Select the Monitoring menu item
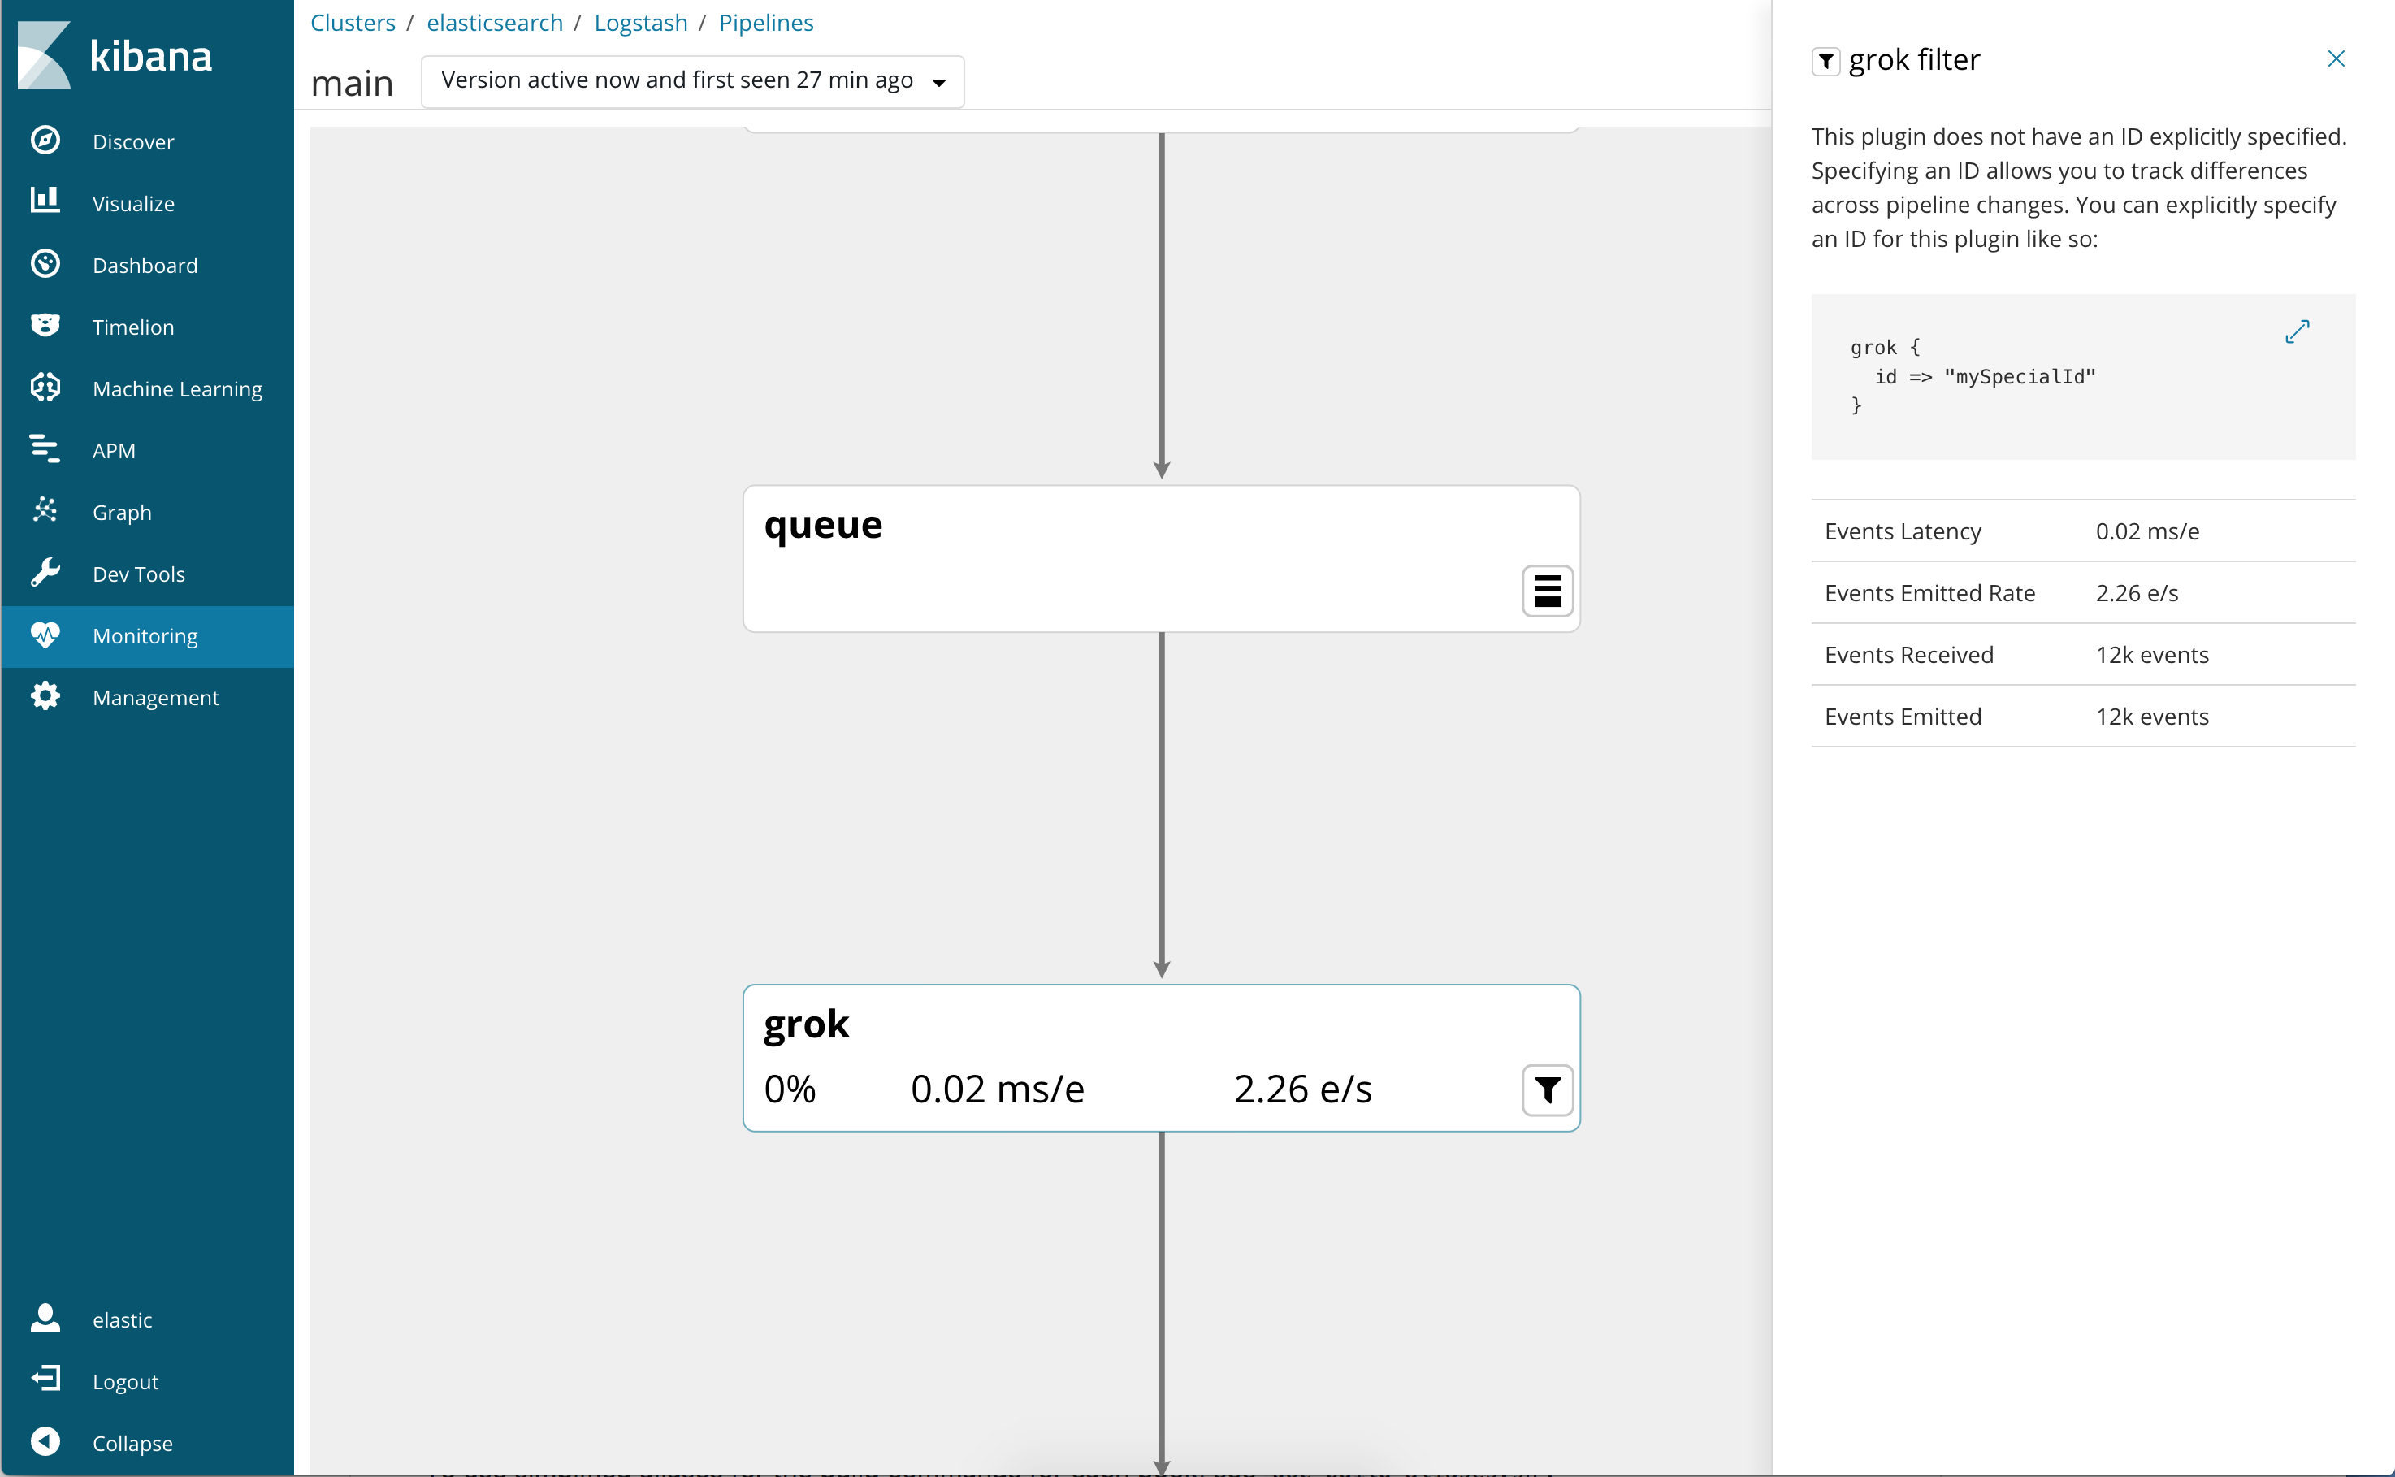2395x1477 pixels. click(145, 636)
